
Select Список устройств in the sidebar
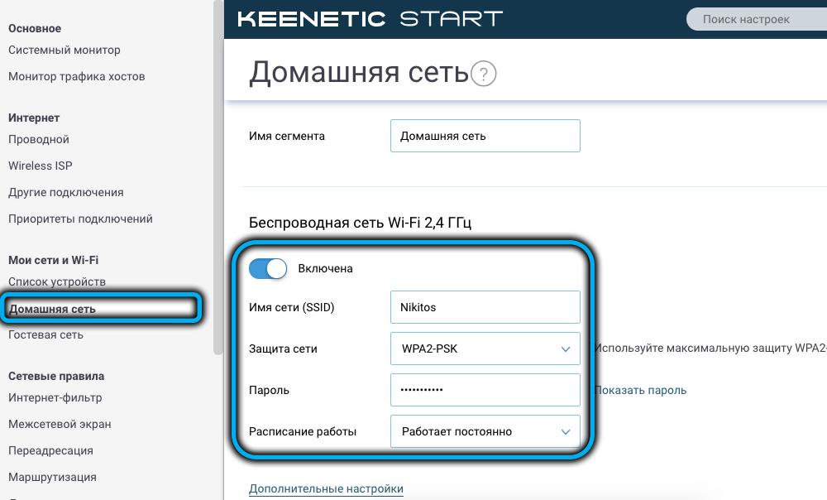pos(57,281)
